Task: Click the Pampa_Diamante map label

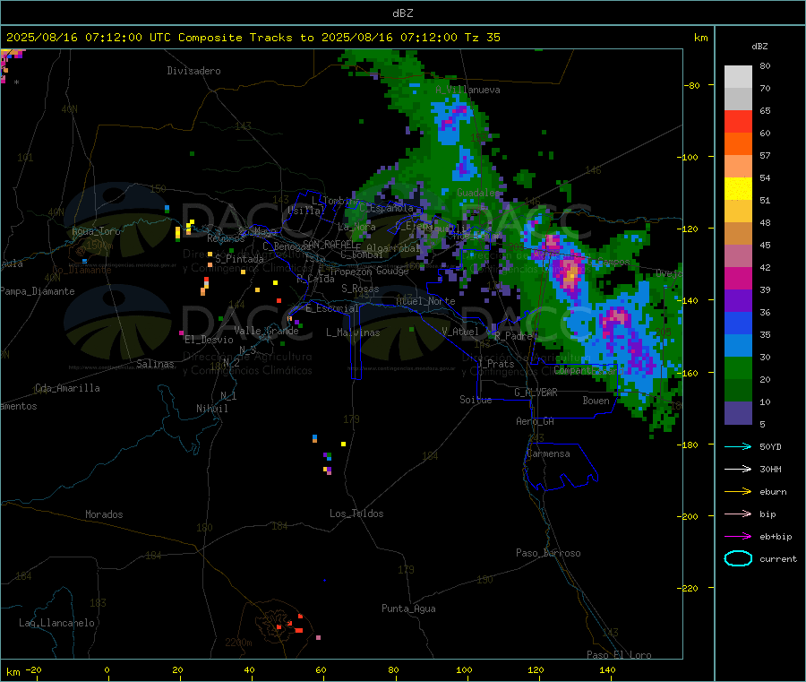Action: coord(37,291)
